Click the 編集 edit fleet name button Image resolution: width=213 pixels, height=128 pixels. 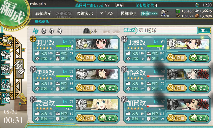click(x=204, y=30)
